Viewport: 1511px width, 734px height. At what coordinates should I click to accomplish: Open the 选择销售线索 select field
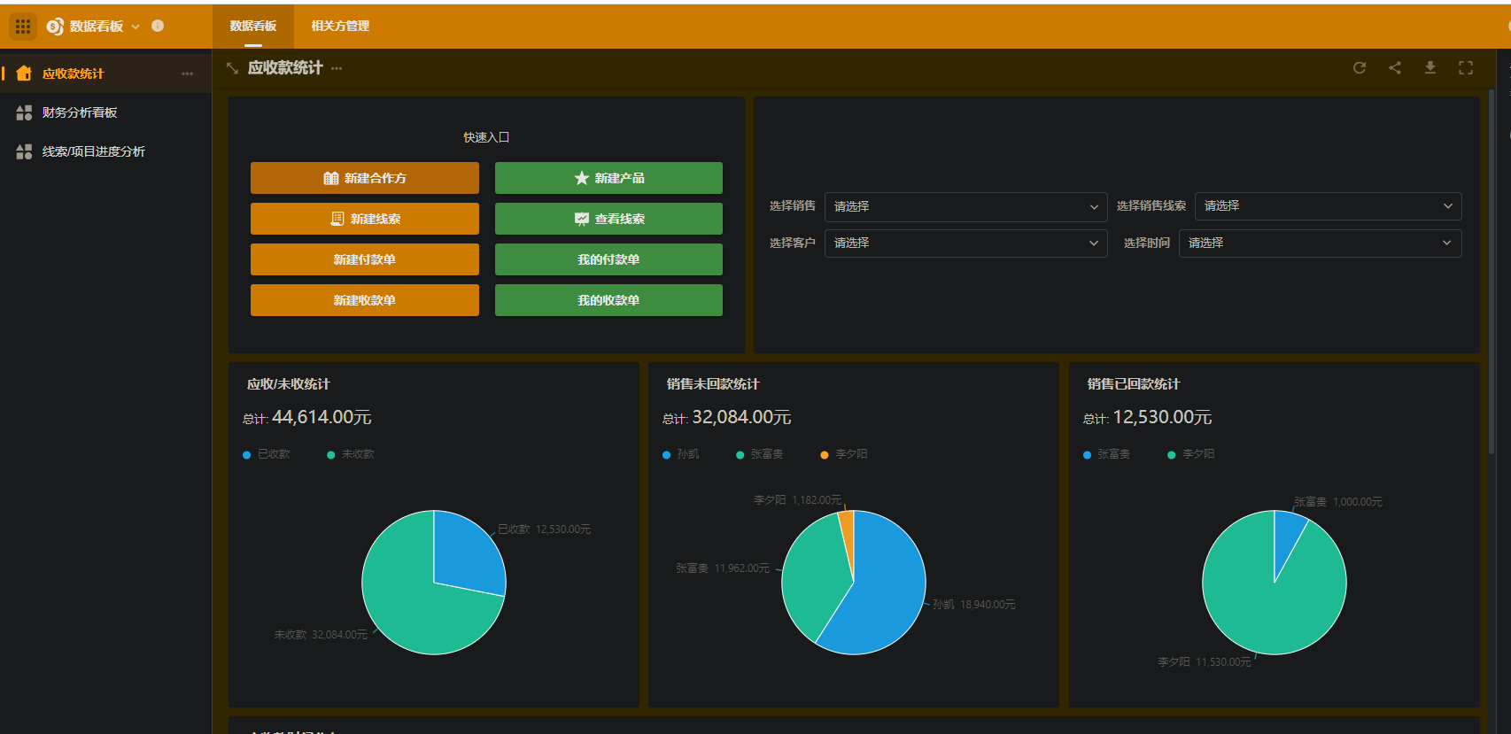[1328, 206]
